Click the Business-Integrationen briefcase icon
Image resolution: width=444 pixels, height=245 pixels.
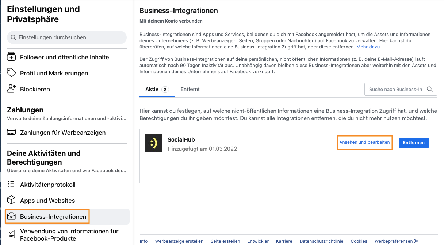click(x=12, y=217)
